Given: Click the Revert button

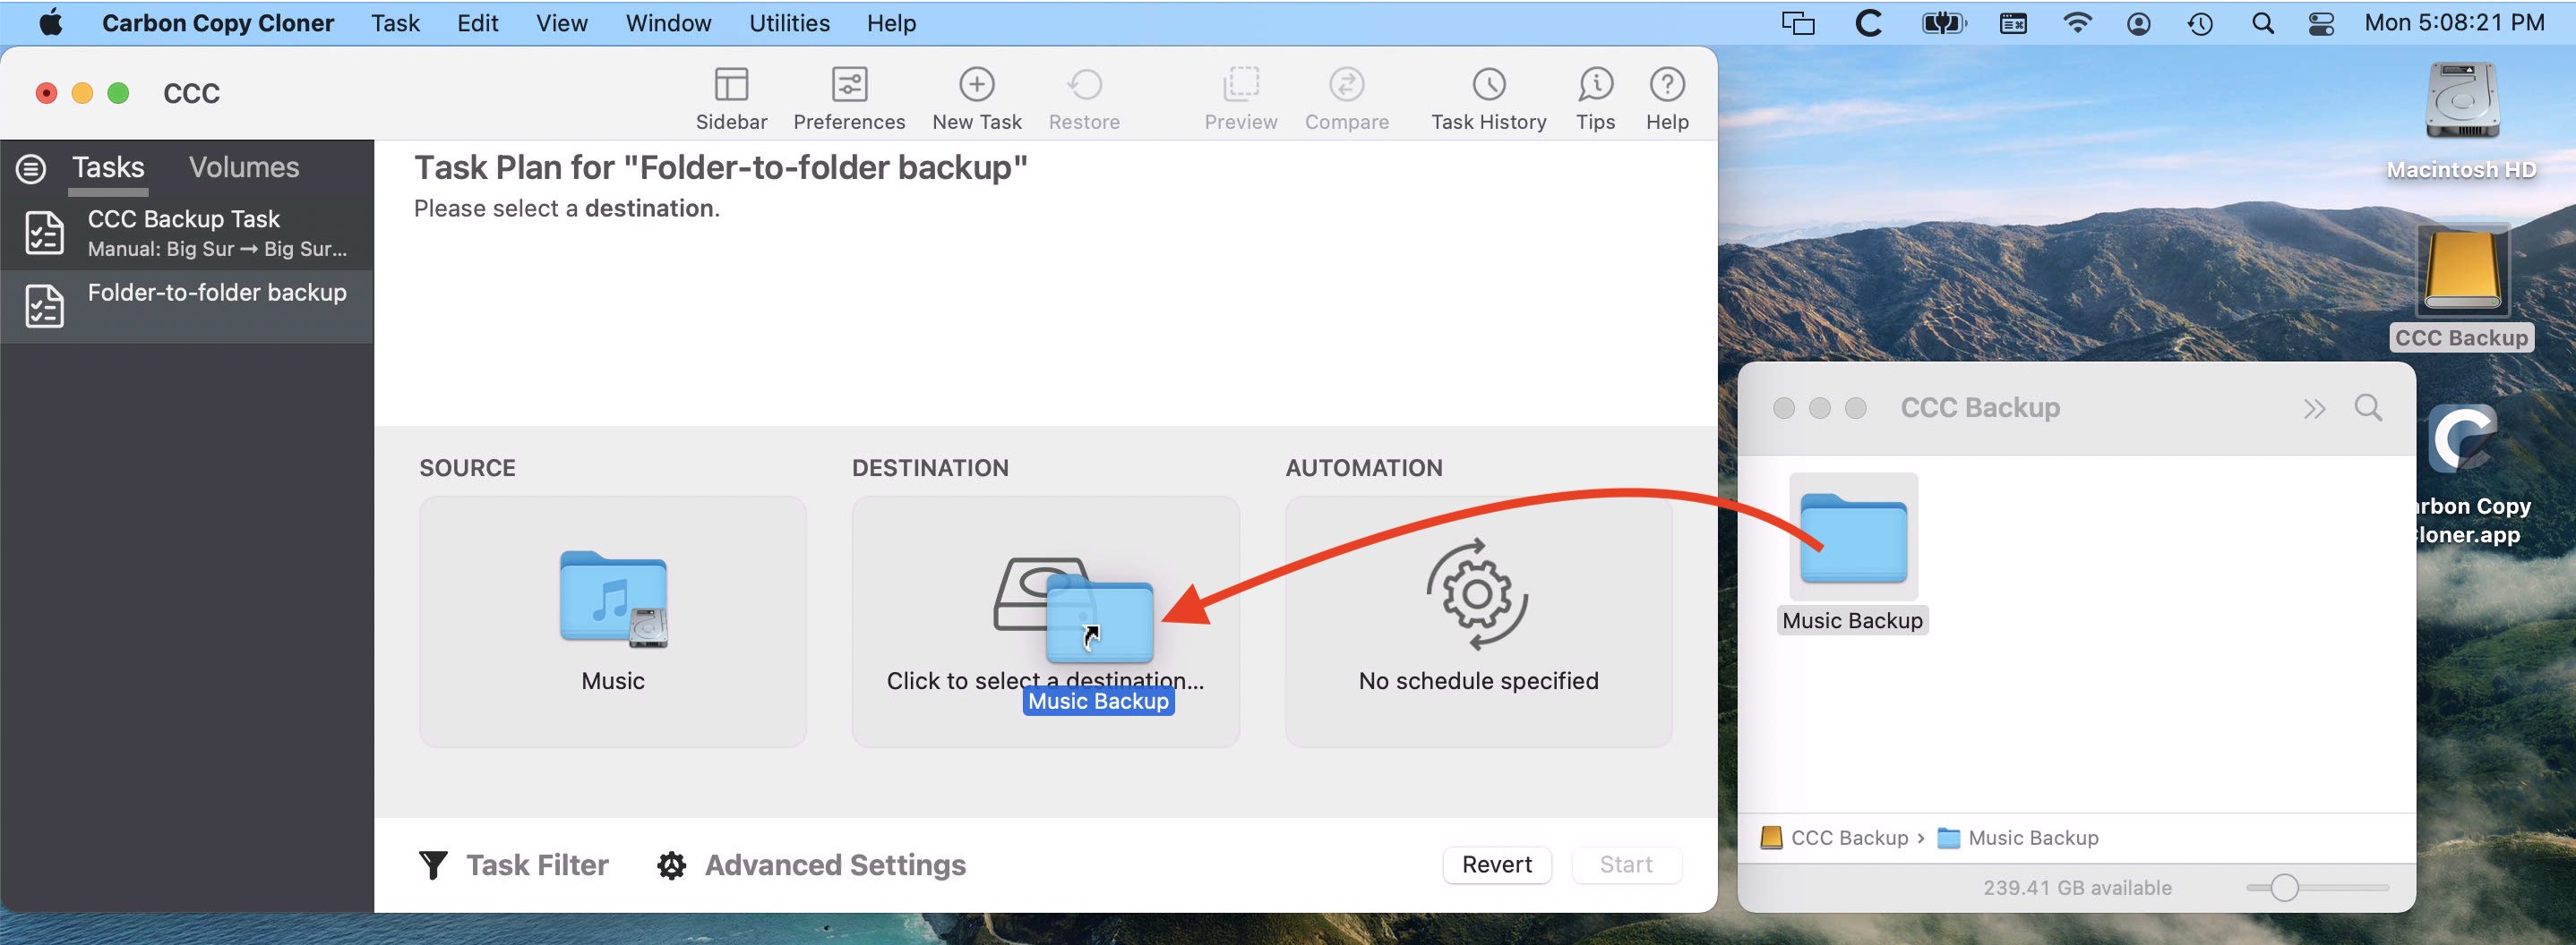Looking at the screenshot, I should point(1496,864).
